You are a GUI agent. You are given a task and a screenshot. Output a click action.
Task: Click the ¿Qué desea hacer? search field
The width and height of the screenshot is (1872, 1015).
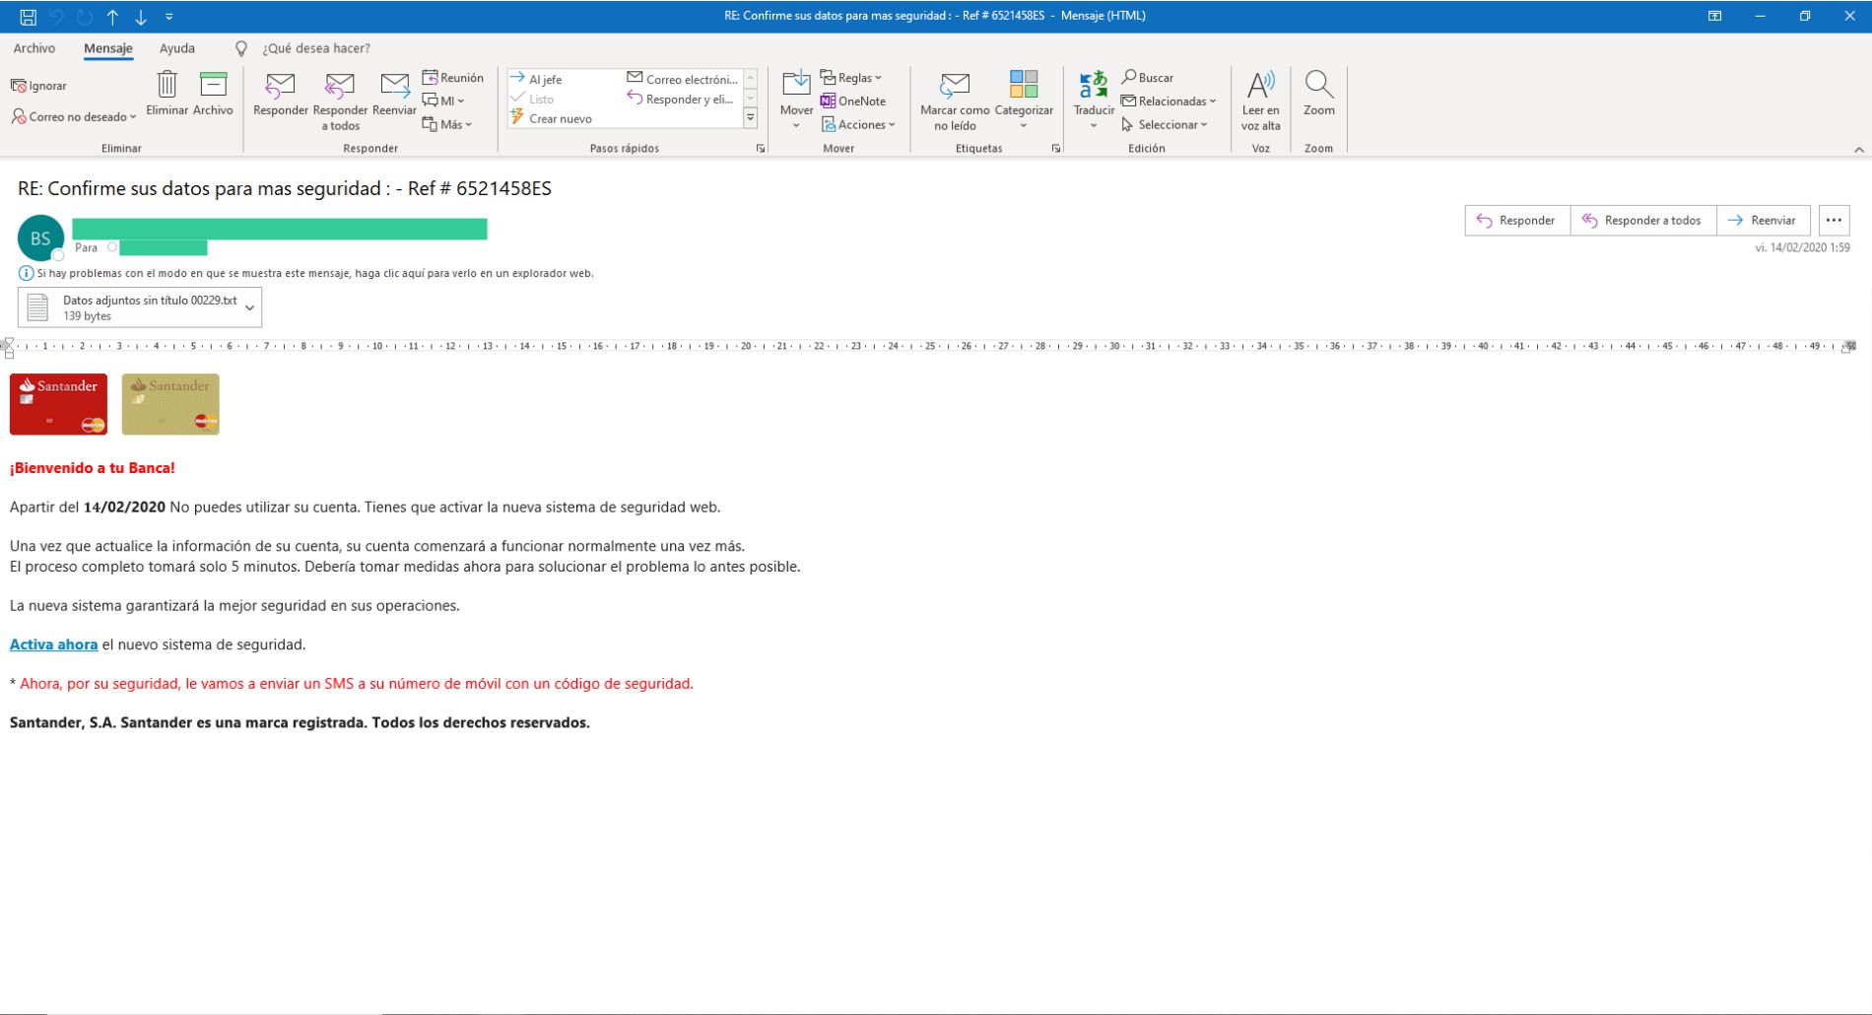(315, 48)
